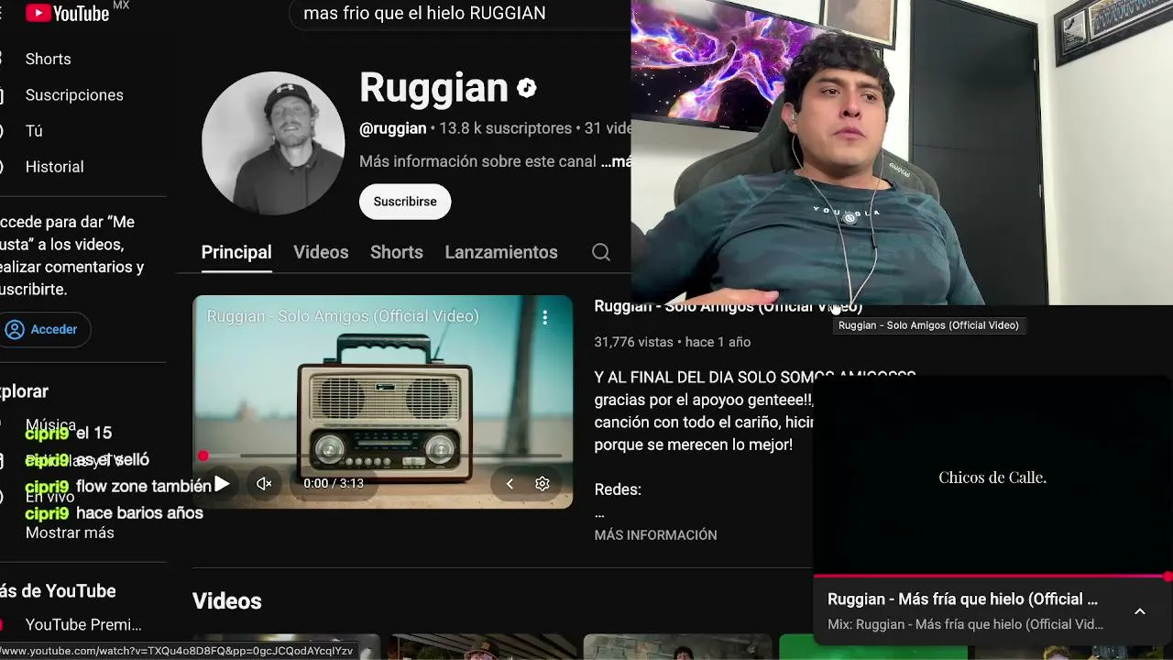Play the Solo Amigos featured video
The width and height of the screenshot is (1173, 660).
222,484
